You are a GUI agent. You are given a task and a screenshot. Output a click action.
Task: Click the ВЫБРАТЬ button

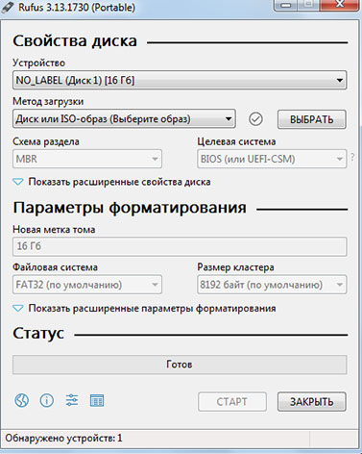312,119
